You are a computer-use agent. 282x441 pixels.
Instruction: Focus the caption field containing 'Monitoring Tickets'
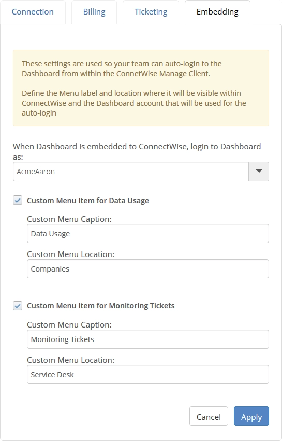tap(148, 339)
